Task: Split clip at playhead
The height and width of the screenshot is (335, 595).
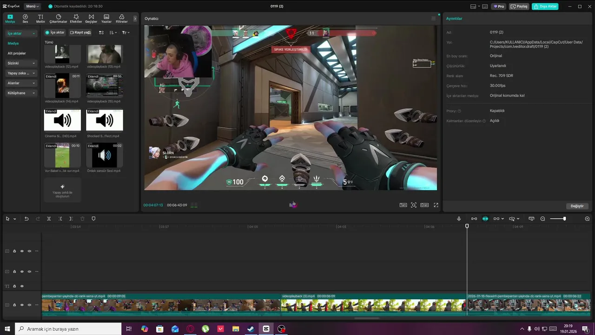Action: click(x=49, y=219)
